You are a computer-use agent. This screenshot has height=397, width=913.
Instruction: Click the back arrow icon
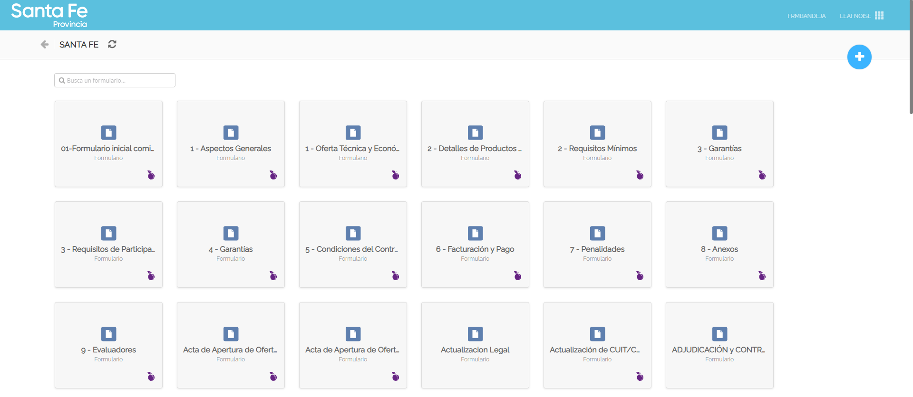coord(45,45)
